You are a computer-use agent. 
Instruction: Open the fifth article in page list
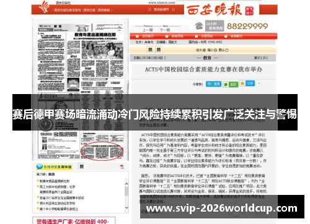pyautogui.click(x=59, y=209)
